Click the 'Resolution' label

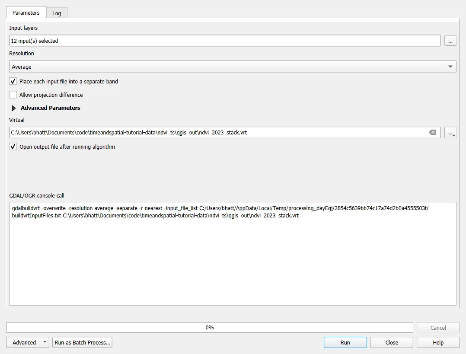click(22, 54)
